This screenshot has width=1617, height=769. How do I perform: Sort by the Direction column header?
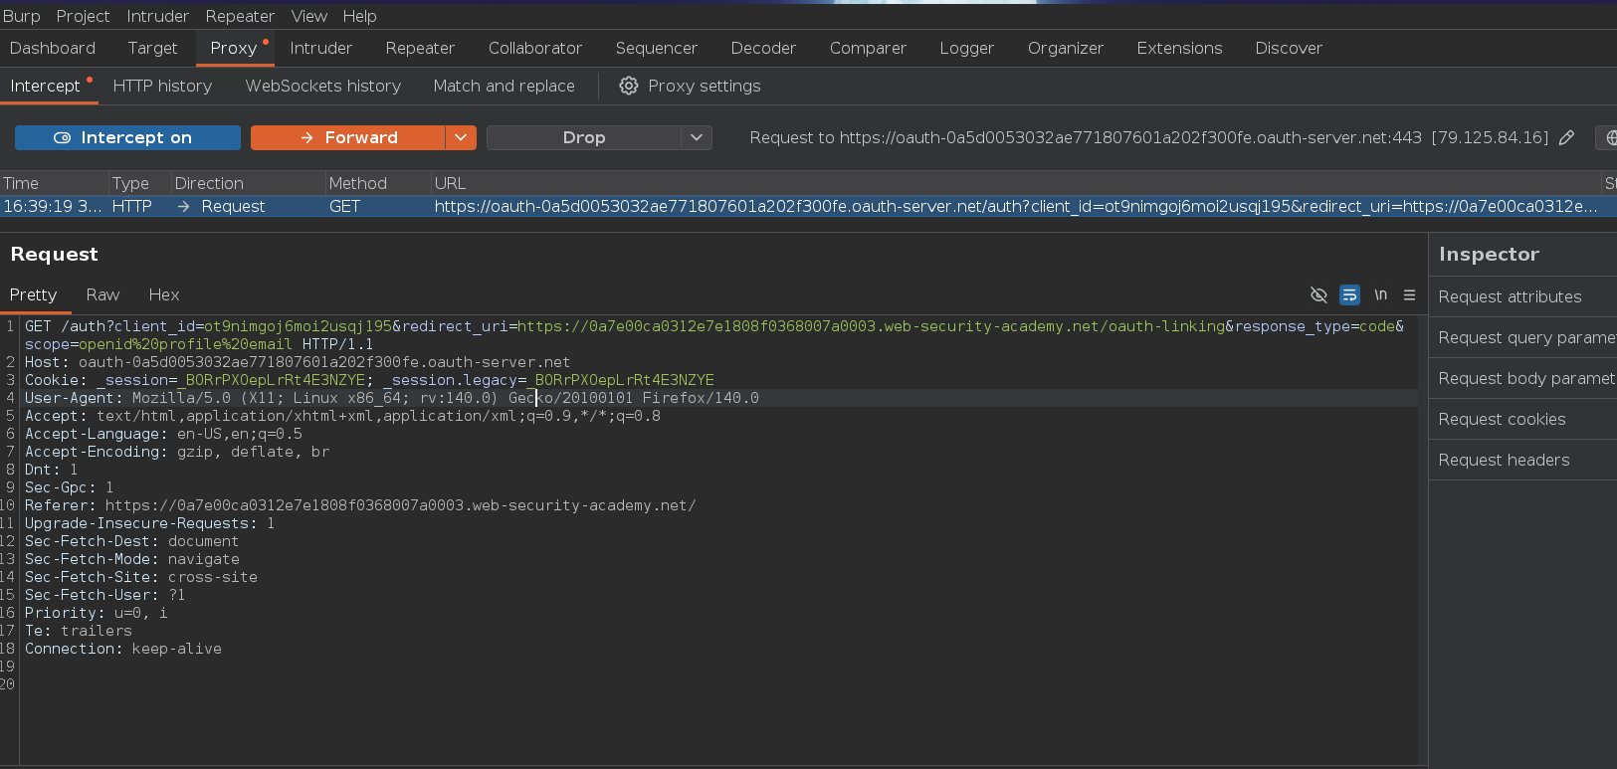coord(248,183)
